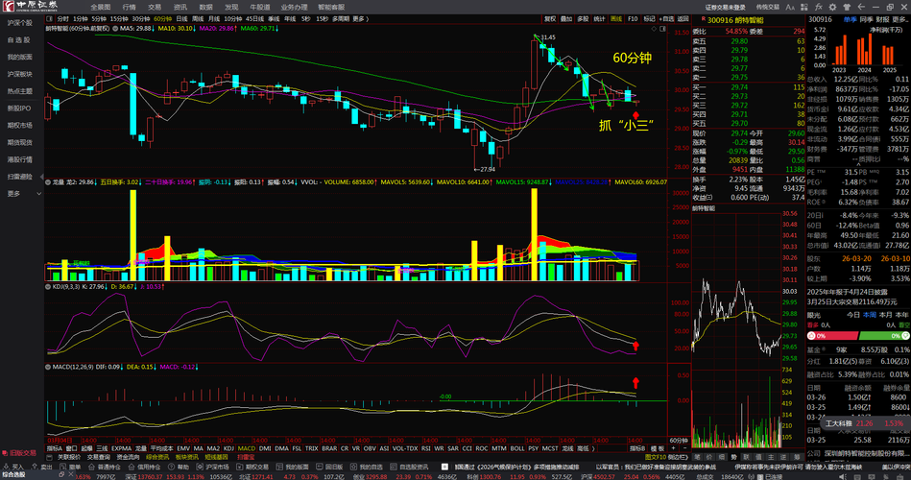Toggle the 画线 drawing tool
This screenshot has width=911, height=480.
tap(616, 19)
